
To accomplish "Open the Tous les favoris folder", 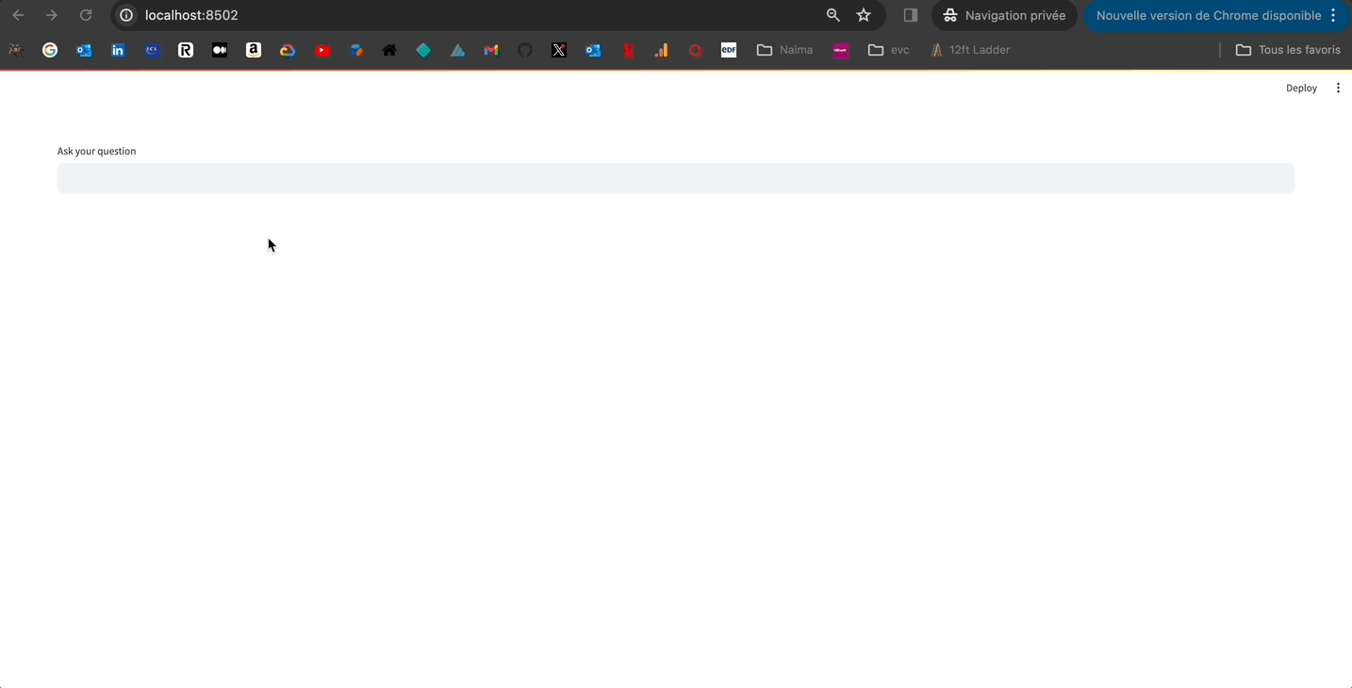I will click(1288, 50).
